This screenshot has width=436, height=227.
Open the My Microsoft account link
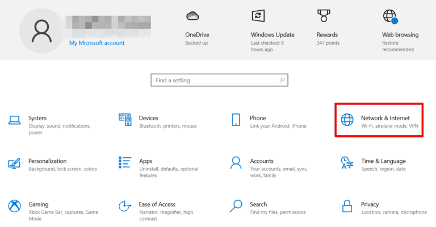pyautogui.click(x=97, y=43)
